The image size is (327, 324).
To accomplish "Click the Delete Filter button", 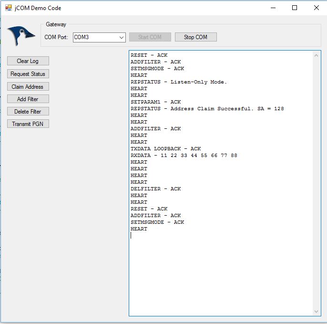I will tap(28, 112).
